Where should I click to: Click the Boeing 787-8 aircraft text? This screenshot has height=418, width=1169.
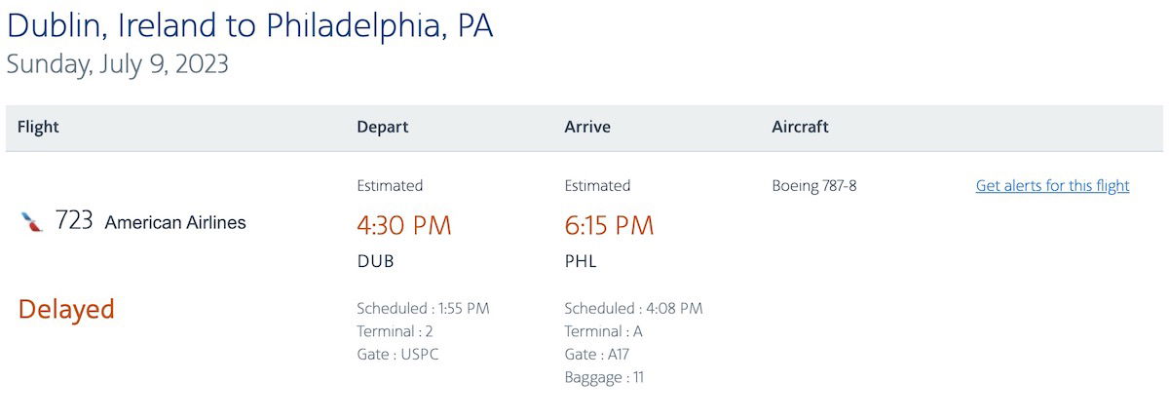pyautogui.click(x=814, y=185)
